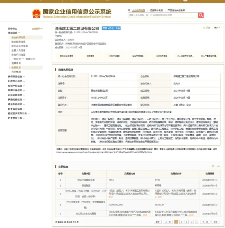Viewport: 225px width, 228px height.
Task: Open the 行政处罚信息 quick tab
Action: 162,56
